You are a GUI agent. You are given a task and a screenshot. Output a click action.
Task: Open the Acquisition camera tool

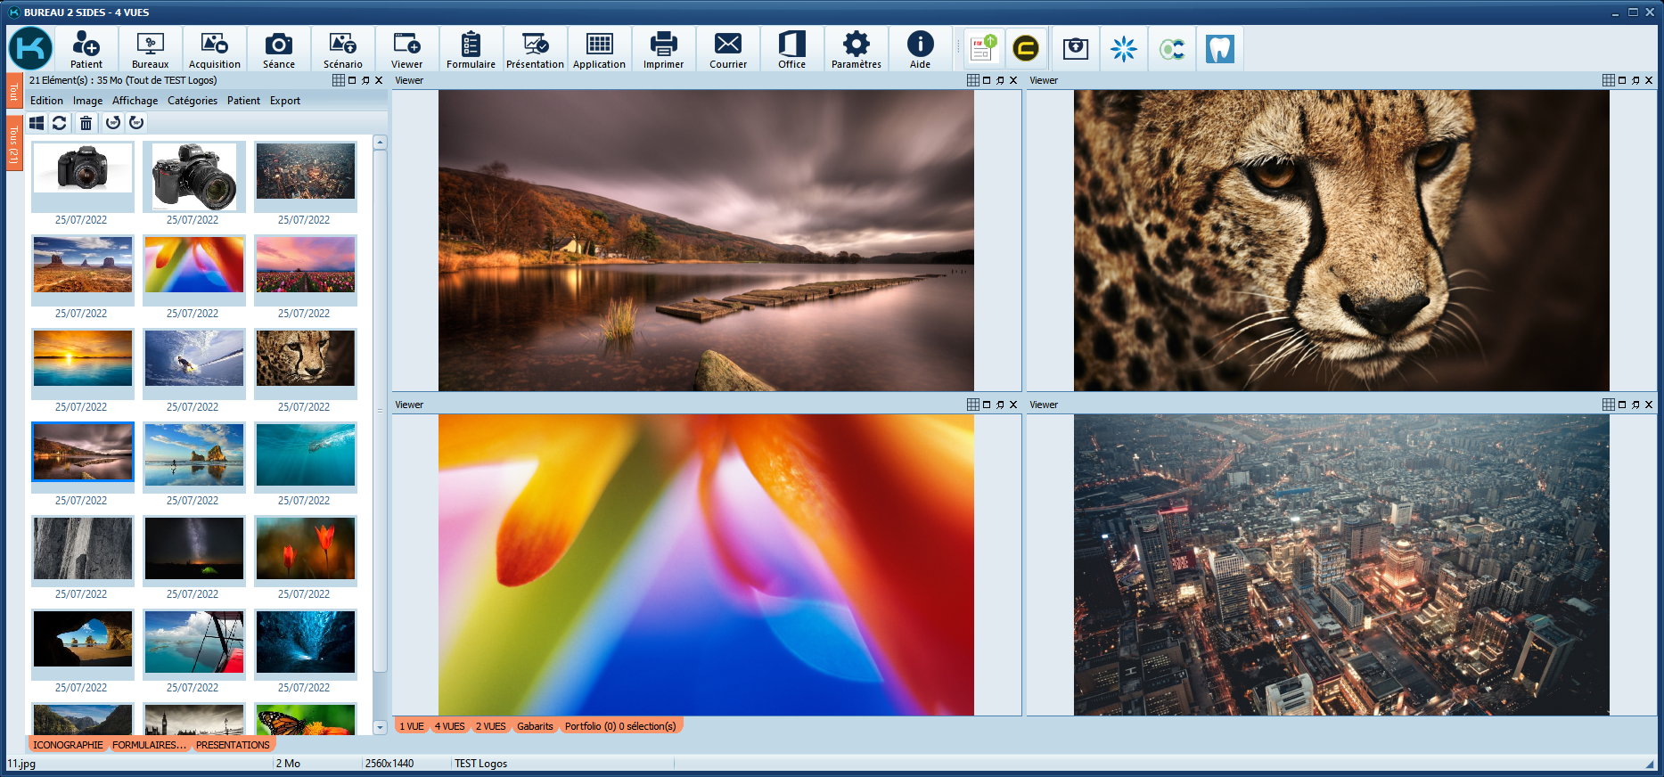point(214,49)
